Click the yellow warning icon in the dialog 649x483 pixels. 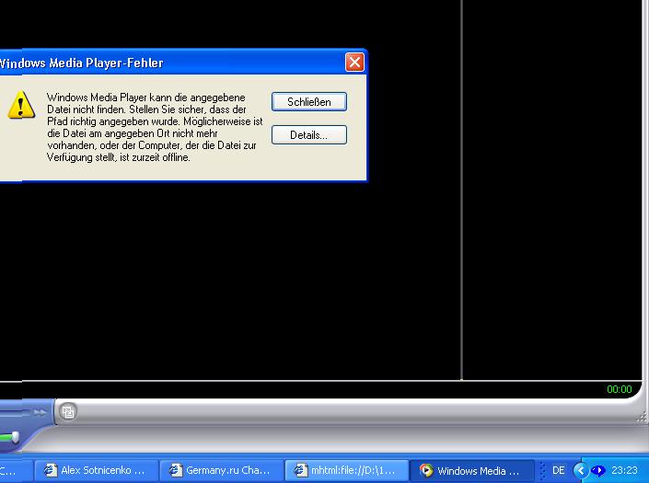pos(21,105)
